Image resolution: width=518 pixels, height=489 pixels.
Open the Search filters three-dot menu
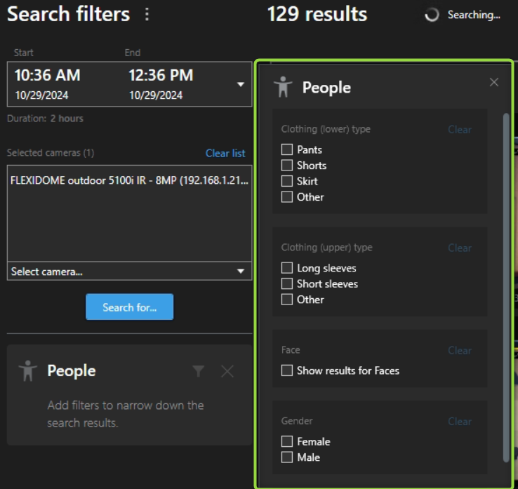tap(147, 15)
